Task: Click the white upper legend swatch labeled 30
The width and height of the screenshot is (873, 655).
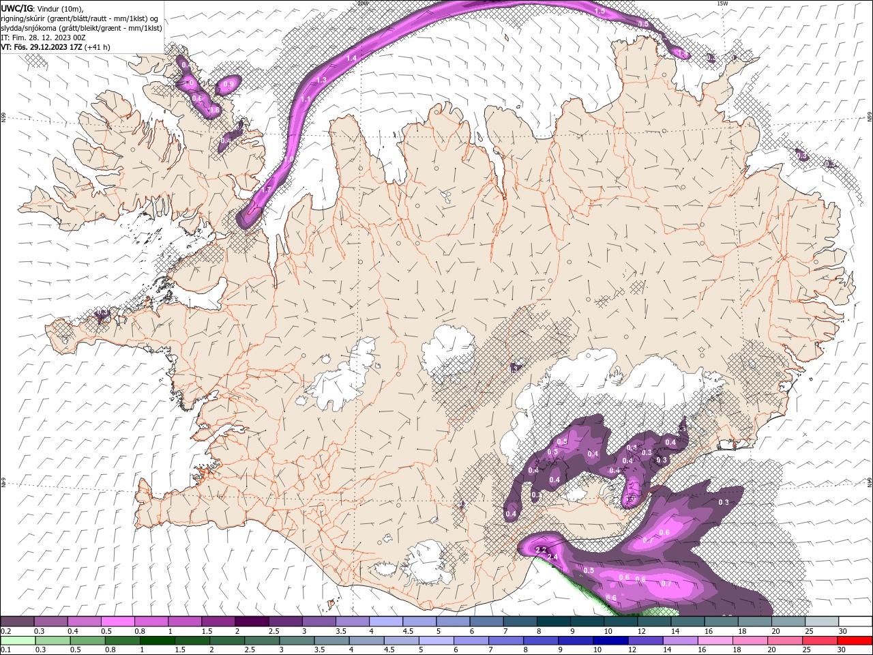Action: (855, 622)
